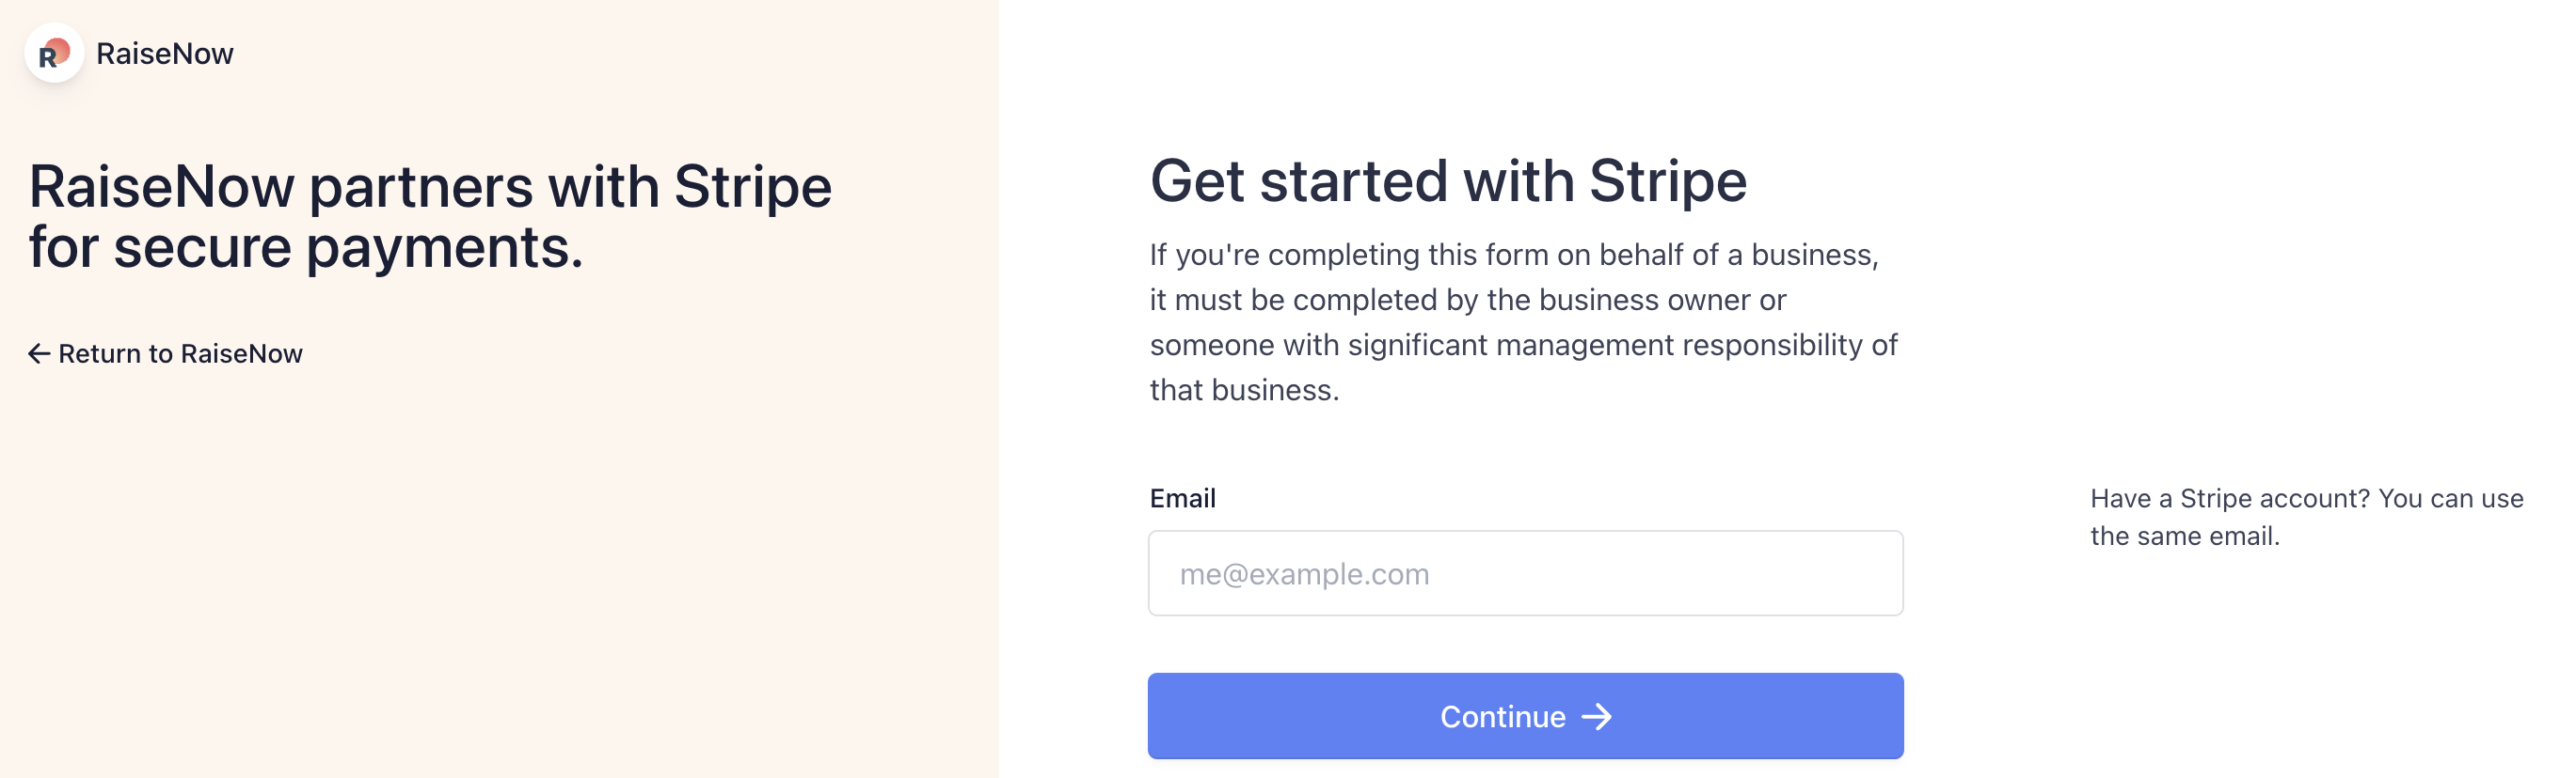This screenshot has height=778, width=2576.
Task: Select the Get started with Stripe heading
Action: point(1448,181)
